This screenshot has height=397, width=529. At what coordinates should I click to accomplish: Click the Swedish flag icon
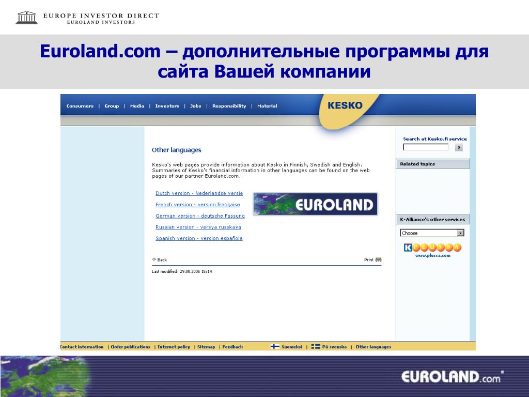click(316, 346)
